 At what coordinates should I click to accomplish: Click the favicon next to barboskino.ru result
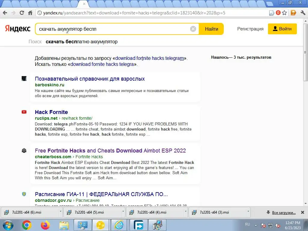24,79
